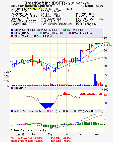The image size is (113, 142).
Task: Click the 'Discount: 61.60%' text
Action: point(21,14)
